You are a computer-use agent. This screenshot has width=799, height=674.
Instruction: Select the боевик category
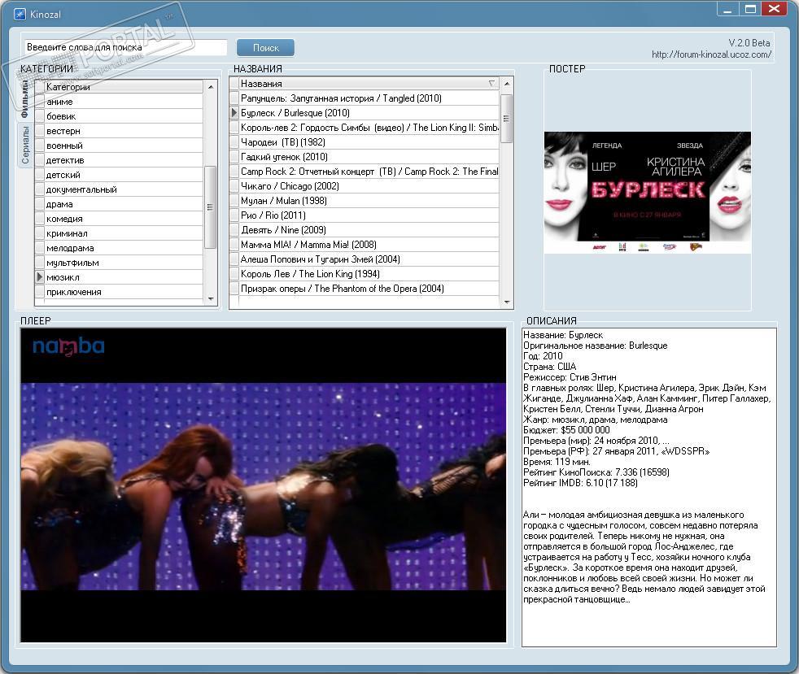124,116
